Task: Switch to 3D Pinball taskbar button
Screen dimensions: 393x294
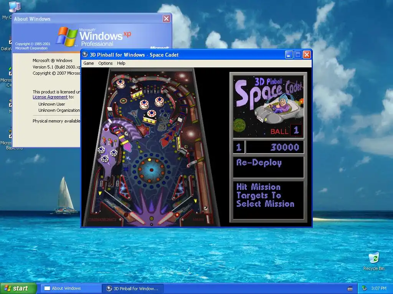Action: (x=133, y=289)
